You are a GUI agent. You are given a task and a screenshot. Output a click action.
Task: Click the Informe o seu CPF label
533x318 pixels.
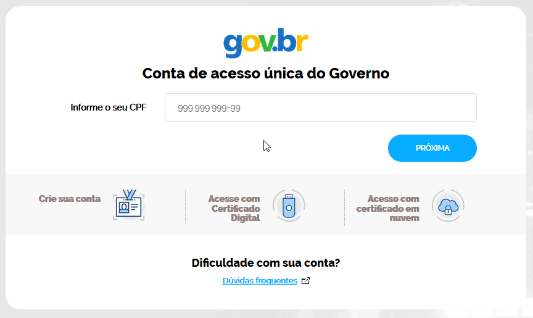(109, 107)
